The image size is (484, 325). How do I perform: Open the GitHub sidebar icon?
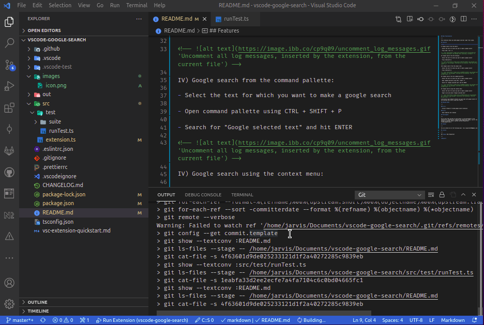9,173
